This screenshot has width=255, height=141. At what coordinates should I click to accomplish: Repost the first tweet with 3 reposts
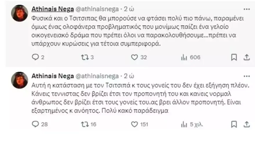84,57
